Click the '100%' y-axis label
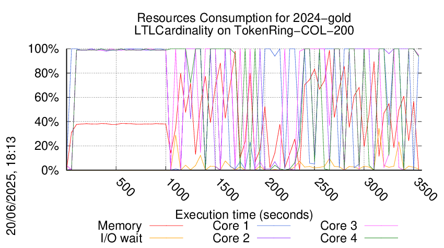This screenshot has width=444, height=248. pos(43,49)
